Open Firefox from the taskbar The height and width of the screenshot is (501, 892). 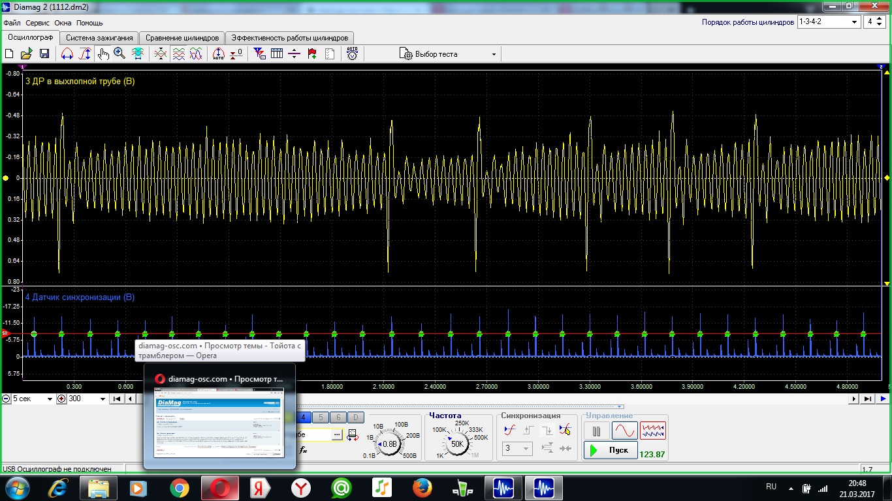pyautogui.click(x=422, y=487)
